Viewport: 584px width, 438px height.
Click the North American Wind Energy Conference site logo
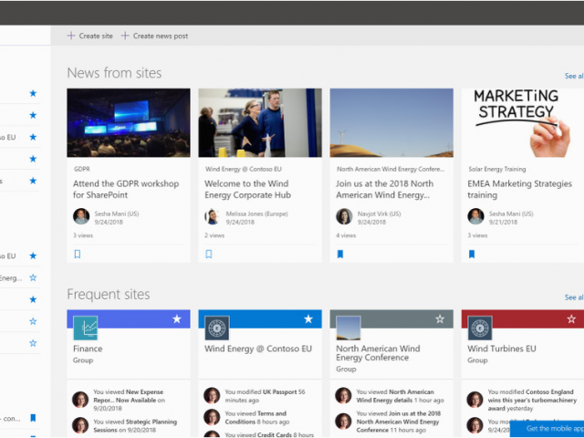pos(349,328)
